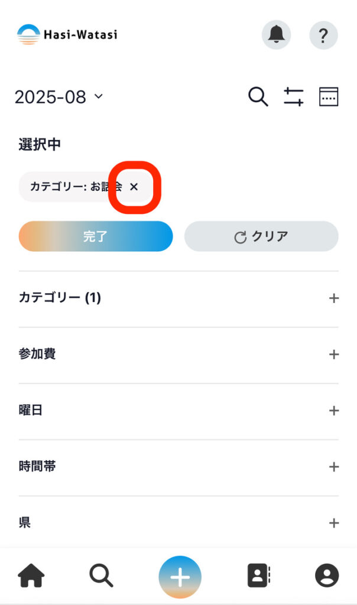Expand the 時間帯 filter section
Screen dimensions: 357x605
click(x=334, y=467)
